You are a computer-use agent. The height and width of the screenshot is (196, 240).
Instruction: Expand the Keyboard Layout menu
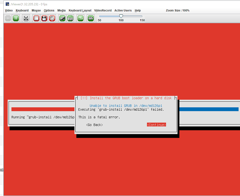click(x=80, y=10)
